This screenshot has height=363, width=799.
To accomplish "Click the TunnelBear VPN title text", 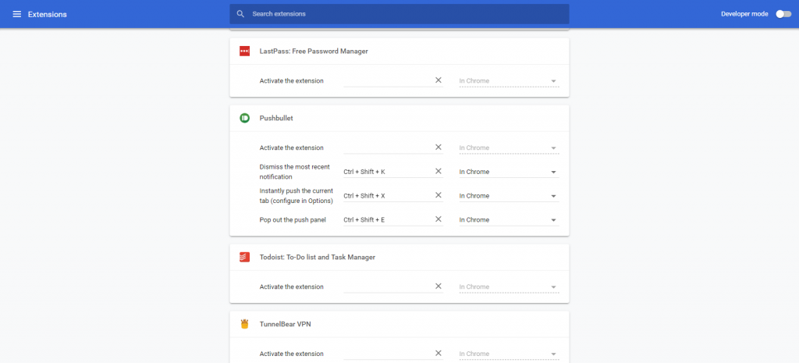I will (286, 324).
